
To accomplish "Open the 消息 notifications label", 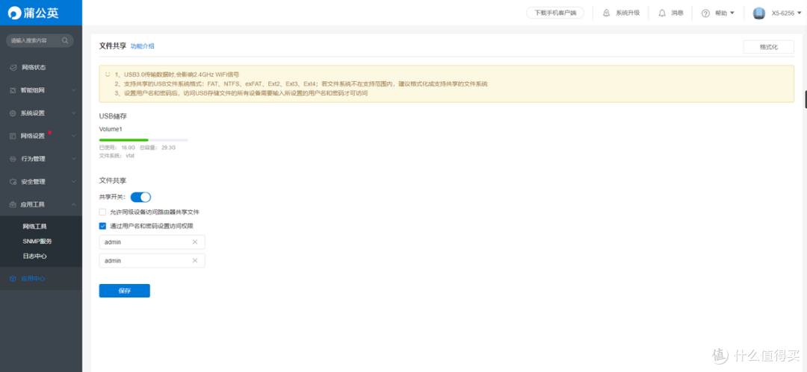I will 677,13.
